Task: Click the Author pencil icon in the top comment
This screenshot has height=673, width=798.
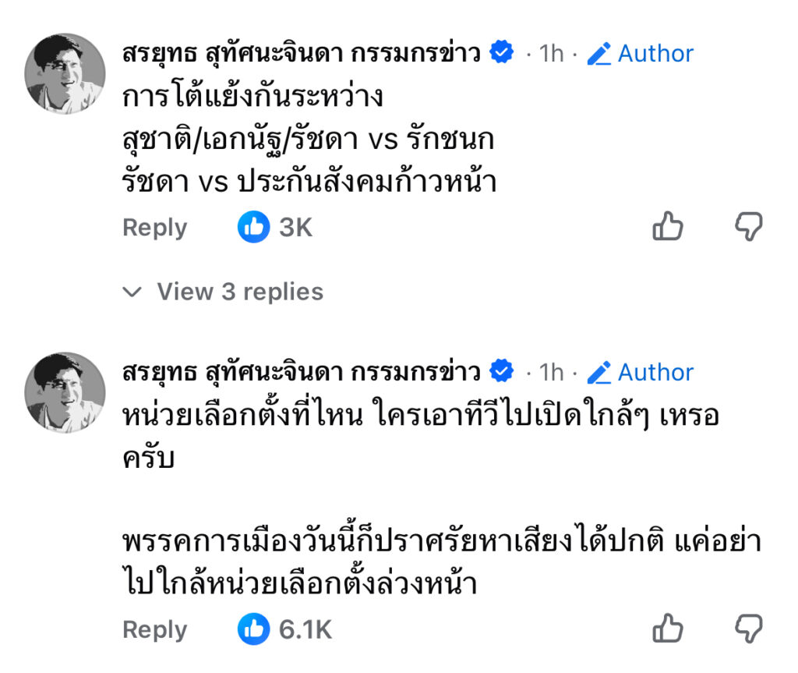Action: [598, 53]
